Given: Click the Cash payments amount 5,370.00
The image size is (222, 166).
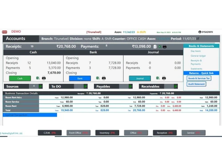Looking at the screenshot, I should click(x=55, y=68).
